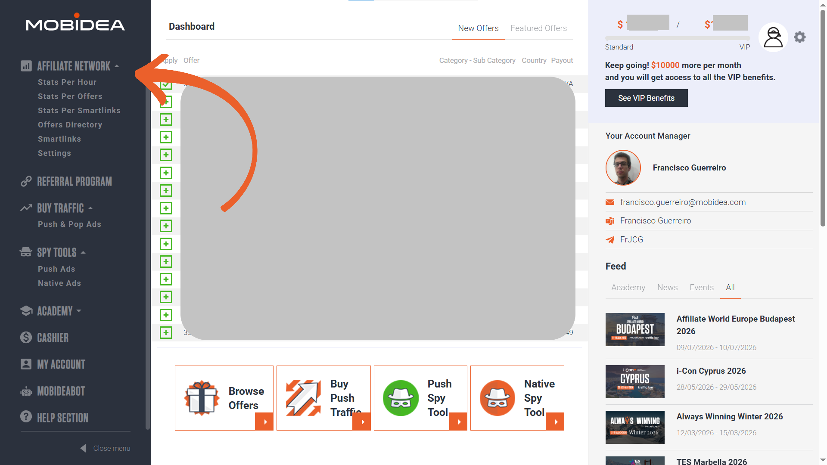Viewport: 827px width, 465px height.
Task: Open the i-Con Cyprus 2026 event thumbnail
Action: click(x=635, y=381)
